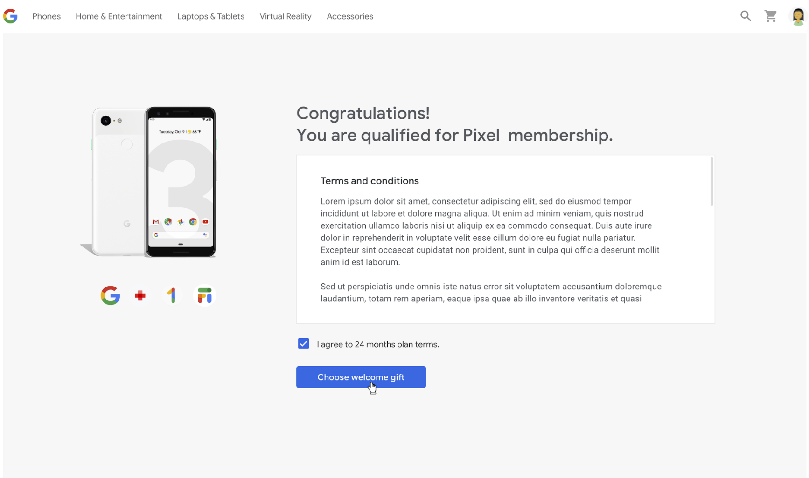The height and width of the screenshot is (478, 809).
Task: Click the 'I agree to 24 months plan terms' label
Action: (378, 344)
